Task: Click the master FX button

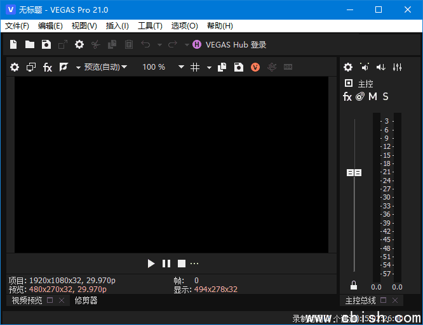Action: (347, 97)
